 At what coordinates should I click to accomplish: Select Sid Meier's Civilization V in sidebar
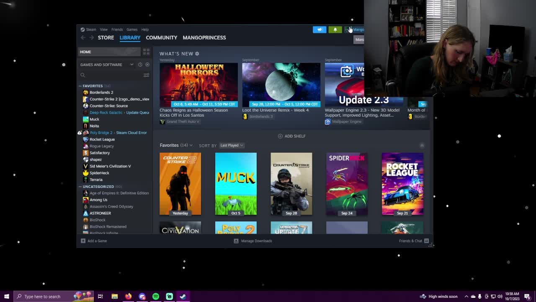pos(110,166)
